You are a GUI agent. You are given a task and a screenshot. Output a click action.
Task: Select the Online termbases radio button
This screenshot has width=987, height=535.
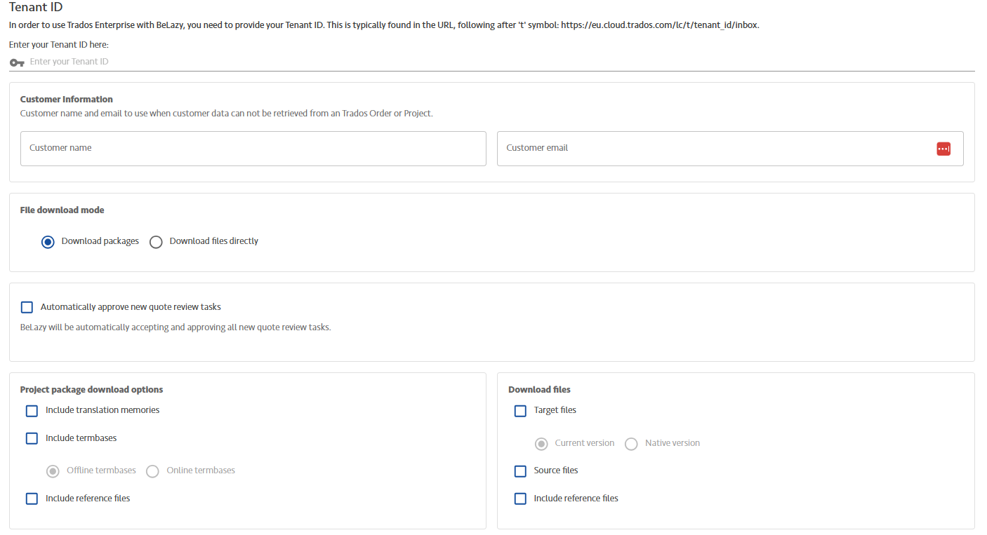coord(152,471)
